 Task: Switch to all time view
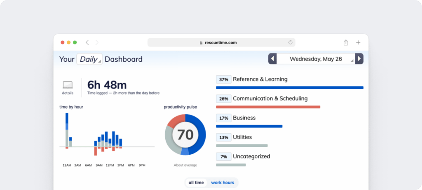pos(197,183)
